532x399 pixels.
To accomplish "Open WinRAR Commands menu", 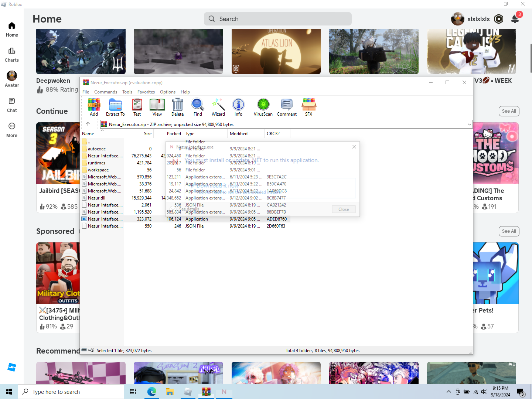I will coord(106,92).
